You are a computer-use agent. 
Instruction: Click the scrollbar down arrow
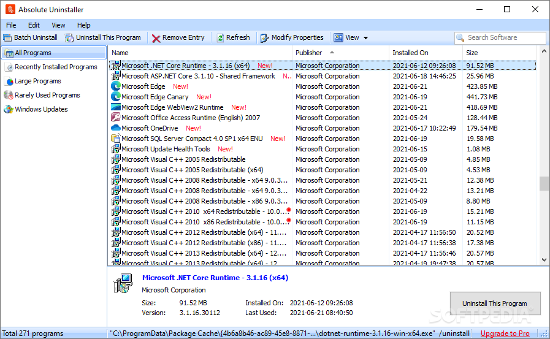(544, 260)
